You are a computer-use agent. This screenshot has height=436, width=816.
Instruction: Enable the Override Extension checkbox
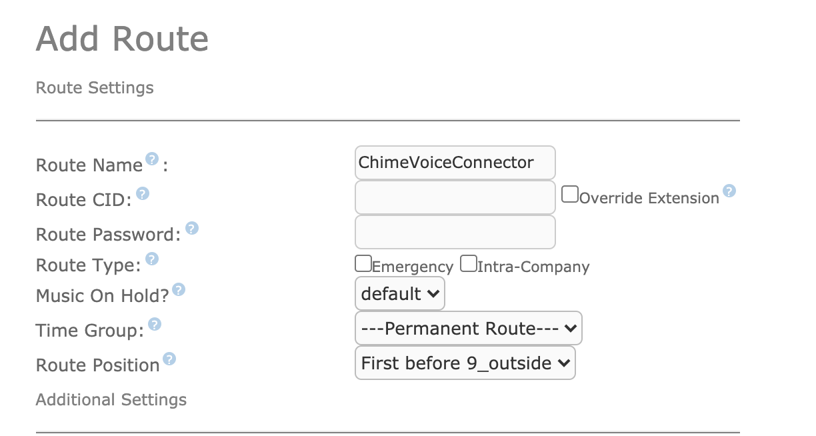(570, 194)
